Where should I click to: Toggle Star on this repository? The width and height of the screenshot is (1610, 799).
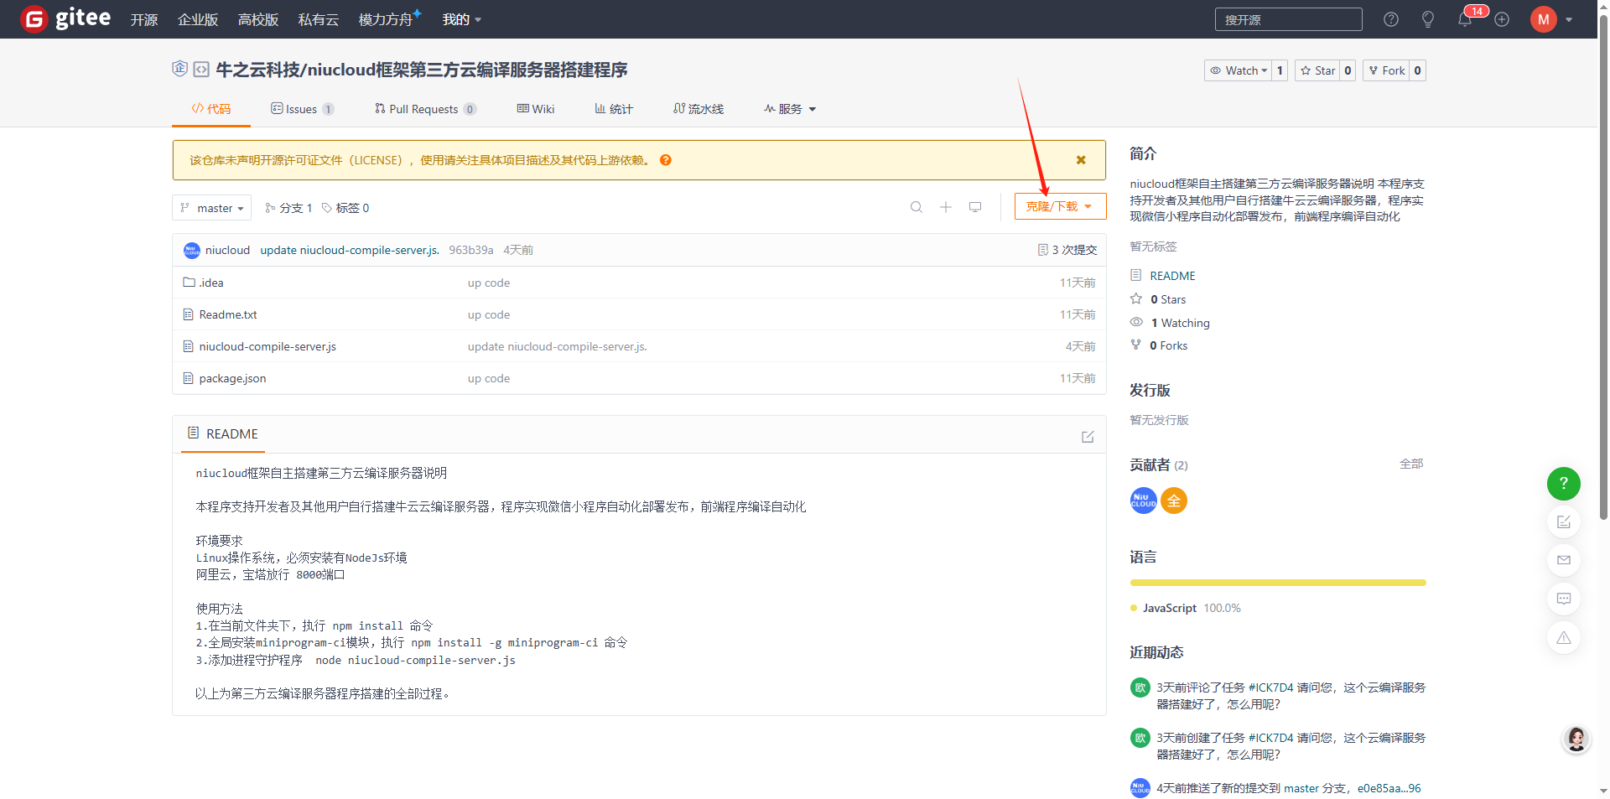coord(1317,70)
